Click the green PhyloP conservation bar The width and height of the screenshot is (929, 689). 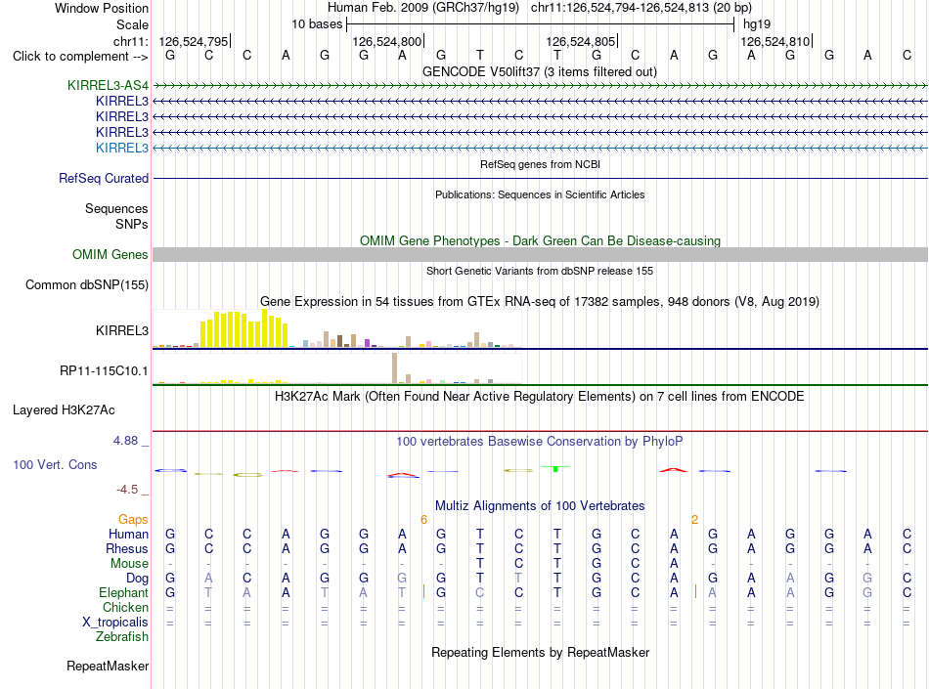(555, 468)
